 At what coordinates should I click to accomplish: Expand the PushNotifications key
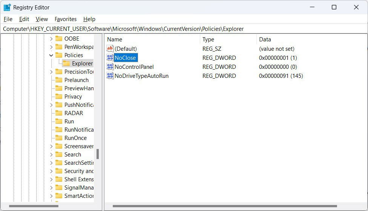(51, 105)
